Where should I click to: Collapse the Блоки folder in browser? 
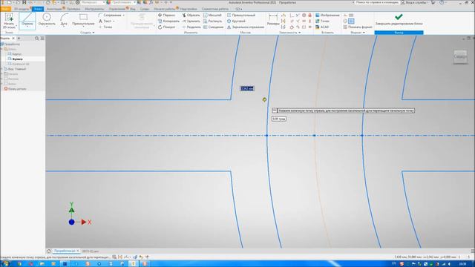[x=1, y=49]
